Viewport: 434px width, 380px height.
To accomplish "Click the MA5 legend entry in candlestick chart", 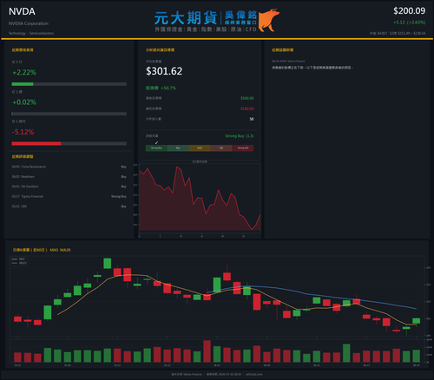I will click(19, 259).
